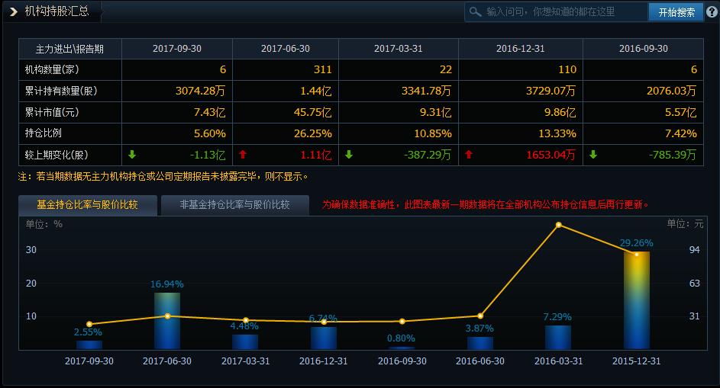
Task: Click the 累计市值(元) row label
Action: pos(52,112)
